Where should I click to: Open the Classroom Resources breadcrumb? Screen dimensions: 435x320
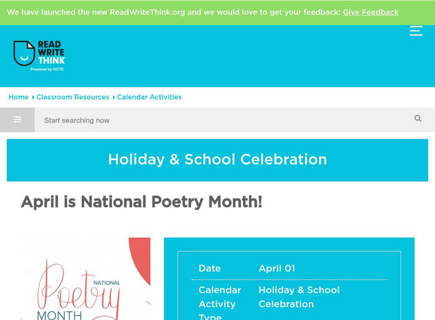(x=73, y=97)
